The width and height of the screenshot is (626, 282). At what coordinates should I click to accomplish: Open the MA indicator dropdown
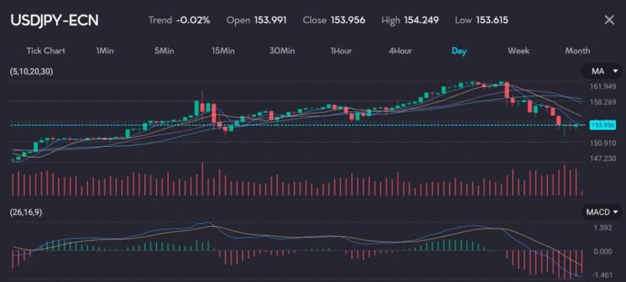tap(602, 72)
